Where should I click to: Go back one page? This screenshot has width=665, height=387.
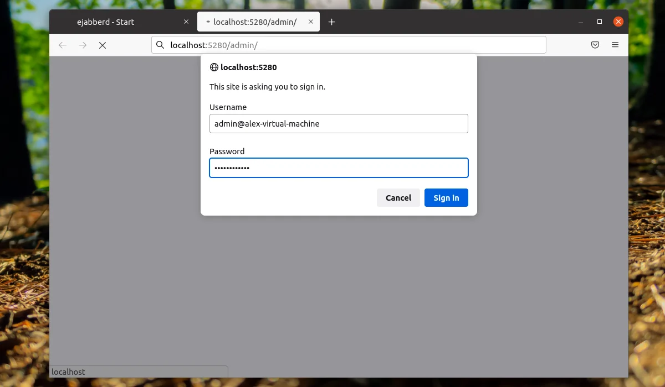63,45
